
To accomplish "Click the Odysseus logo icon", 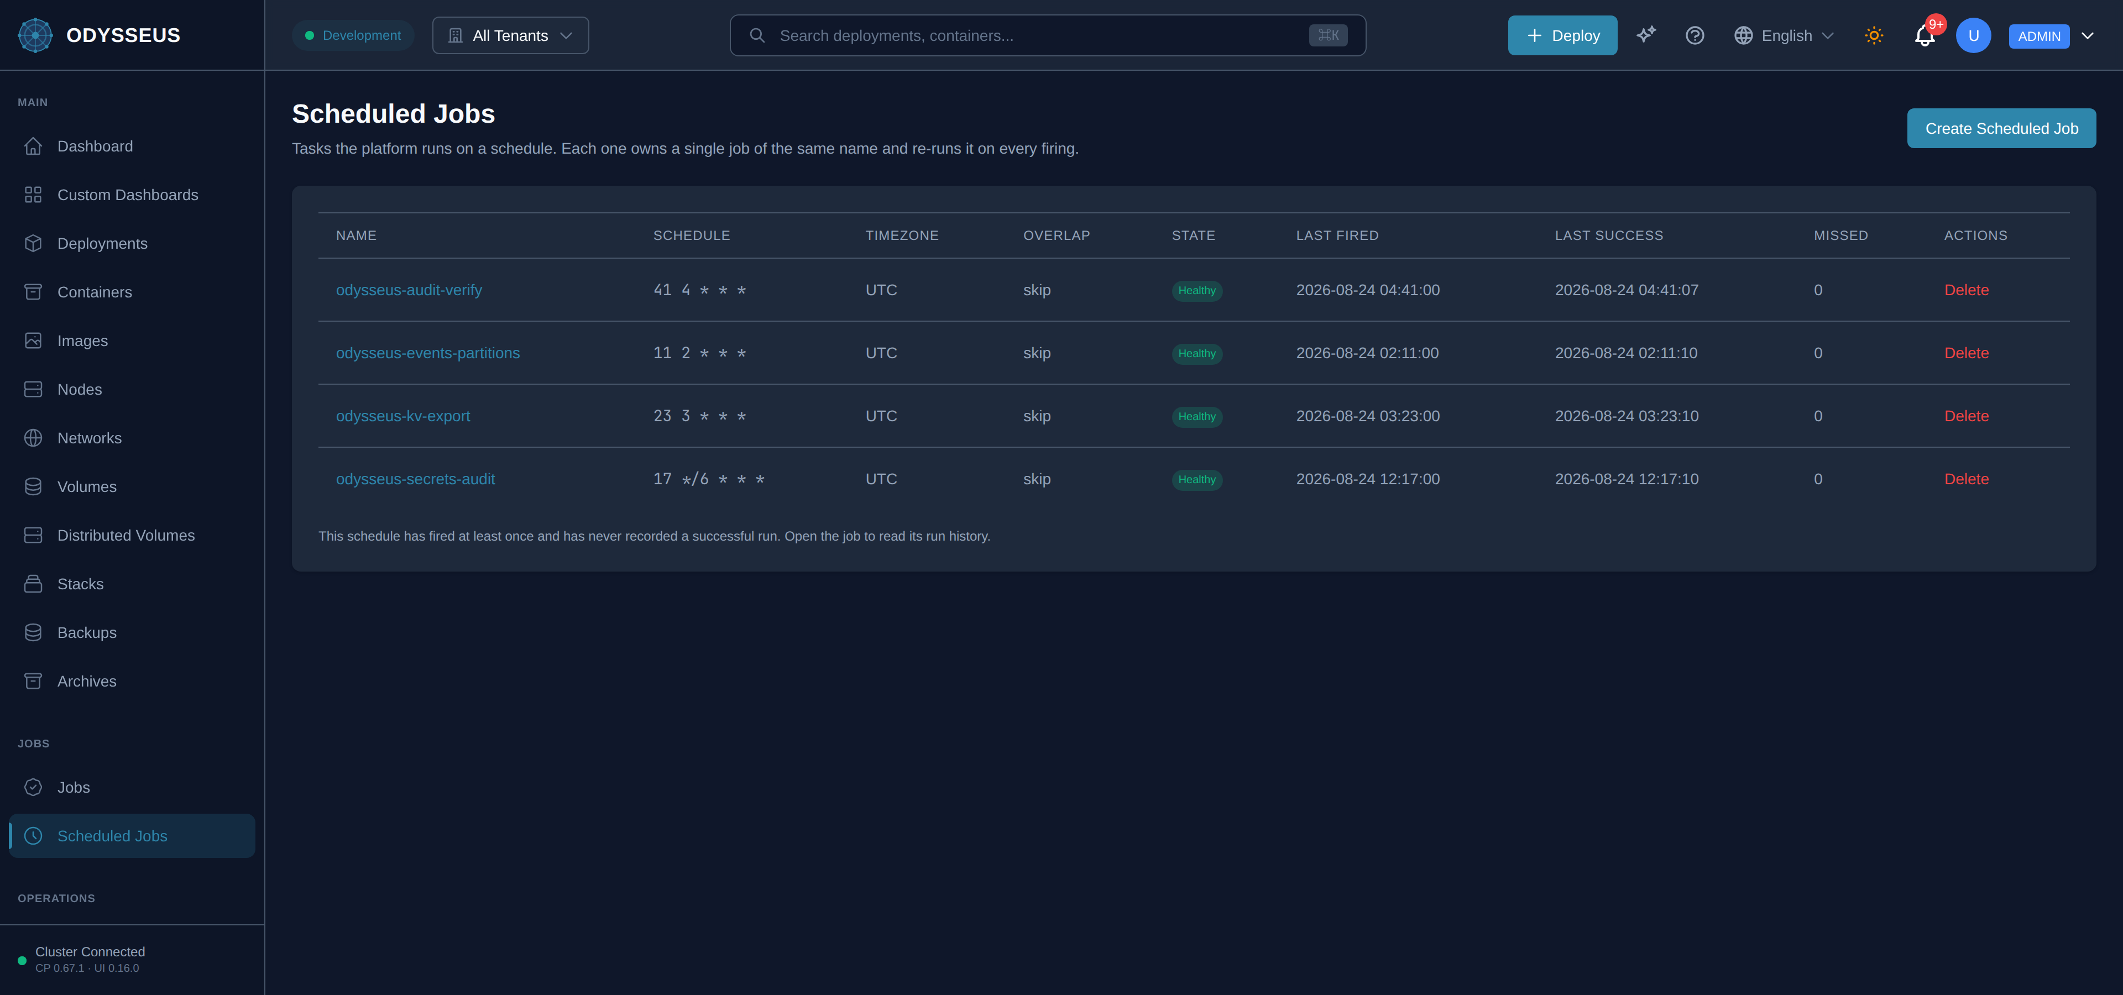I will pyautogui.click(x=35, y=35).
